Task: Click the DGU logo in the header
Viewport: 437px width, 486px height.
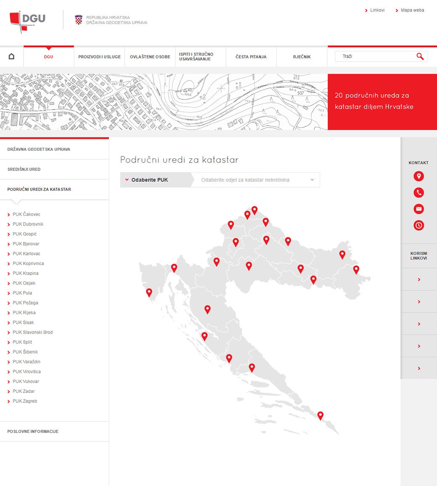Action: (x=26, y=20)
